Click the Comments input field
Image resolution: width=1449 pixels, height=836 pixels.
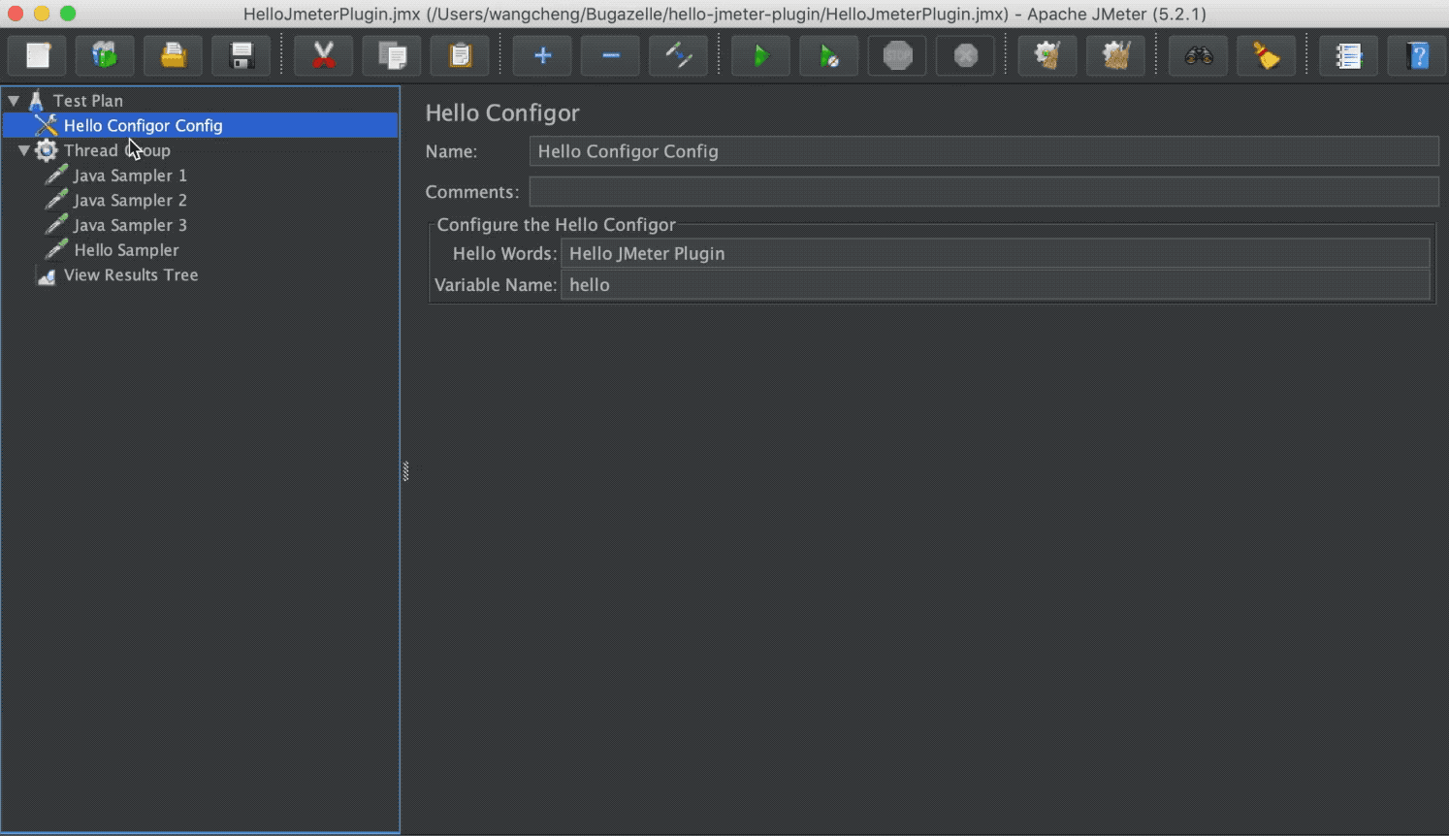[983, 192]
